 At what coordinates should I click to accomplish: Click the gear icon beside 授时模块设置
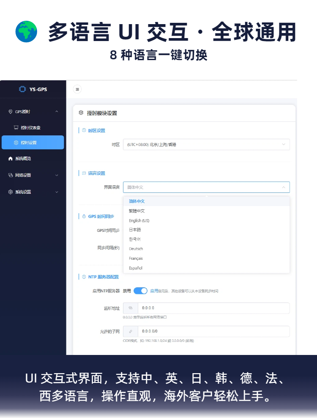tap(81, 113)
